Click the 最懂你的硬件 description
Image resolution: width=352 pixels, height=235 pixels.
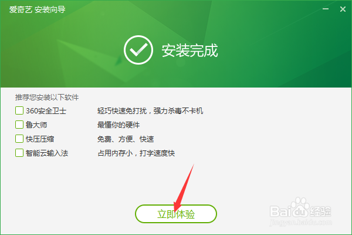[x=119, y=125]
